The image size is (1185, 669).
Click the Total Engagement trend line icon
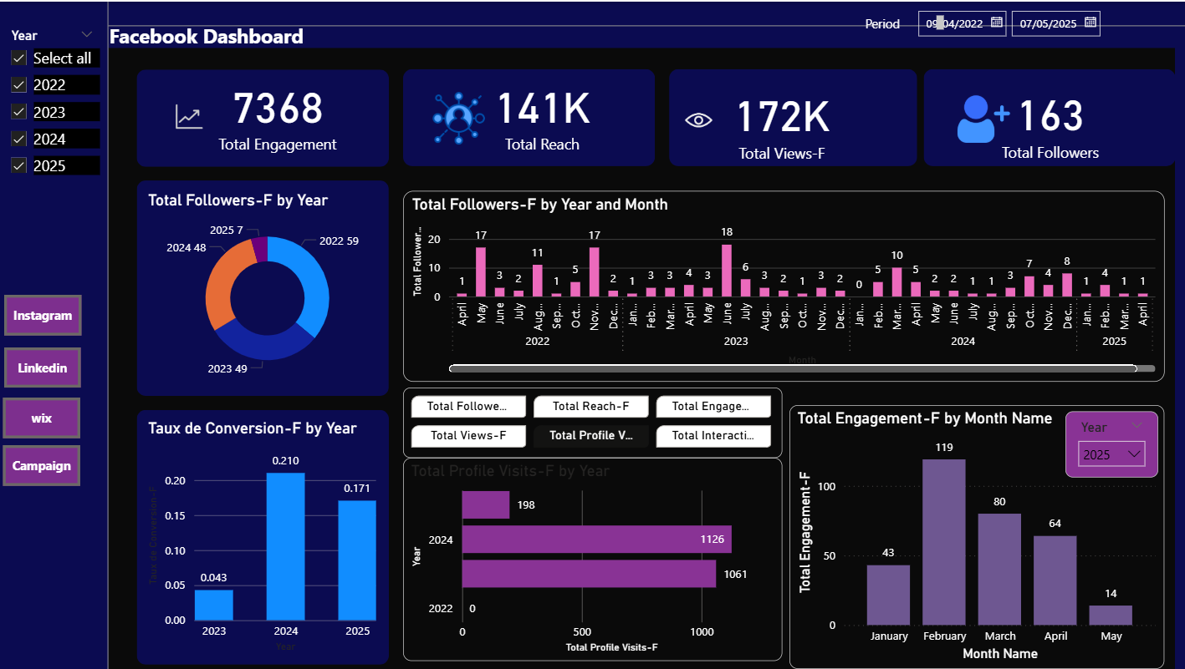point(189,118)
